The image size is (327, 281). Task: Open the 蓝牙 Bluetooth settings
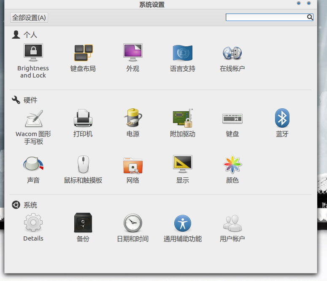point(282,123)
